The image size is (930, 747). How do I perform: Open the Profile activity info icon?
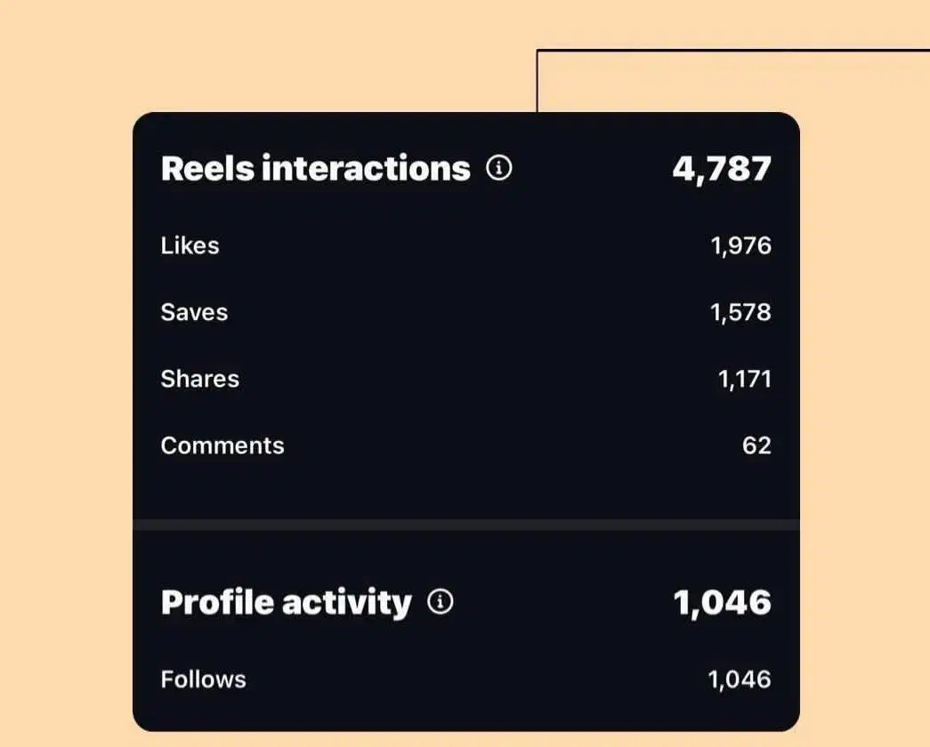click(441, 602)
